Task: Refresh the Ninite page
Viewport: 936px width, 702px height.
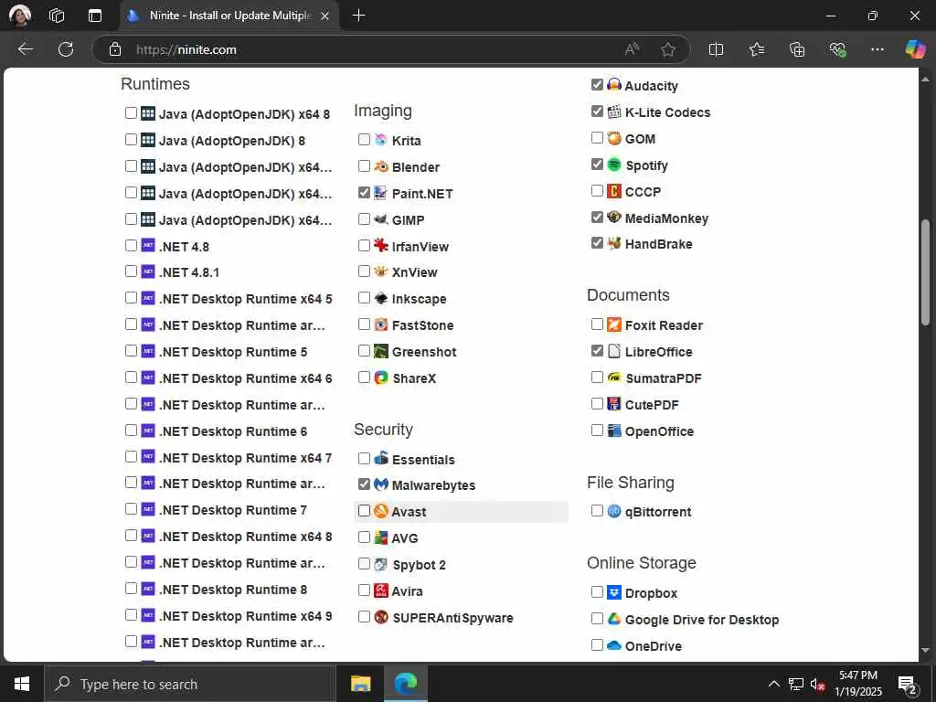Action: click(x=66, y=49)
